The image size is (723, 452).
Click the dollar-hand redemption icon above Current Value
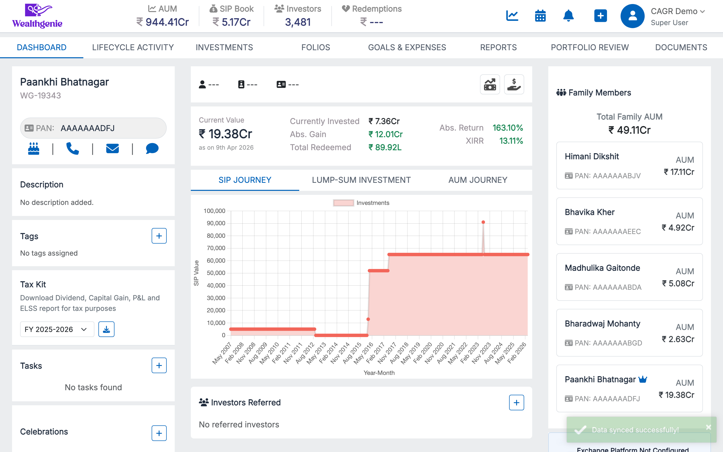click(514, 84)
